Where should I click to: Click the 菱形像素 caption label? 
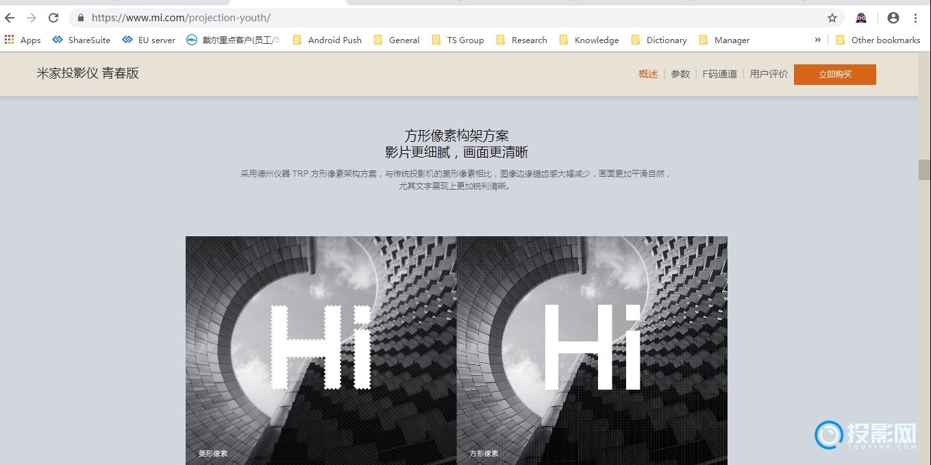[213, 453]
